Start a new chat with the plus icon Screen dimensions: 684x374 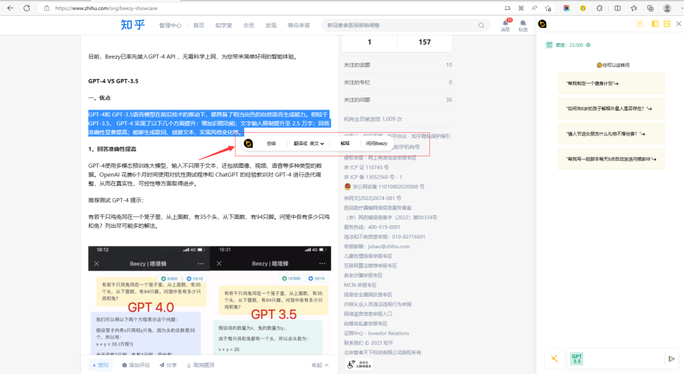click(x=640, y=24)
